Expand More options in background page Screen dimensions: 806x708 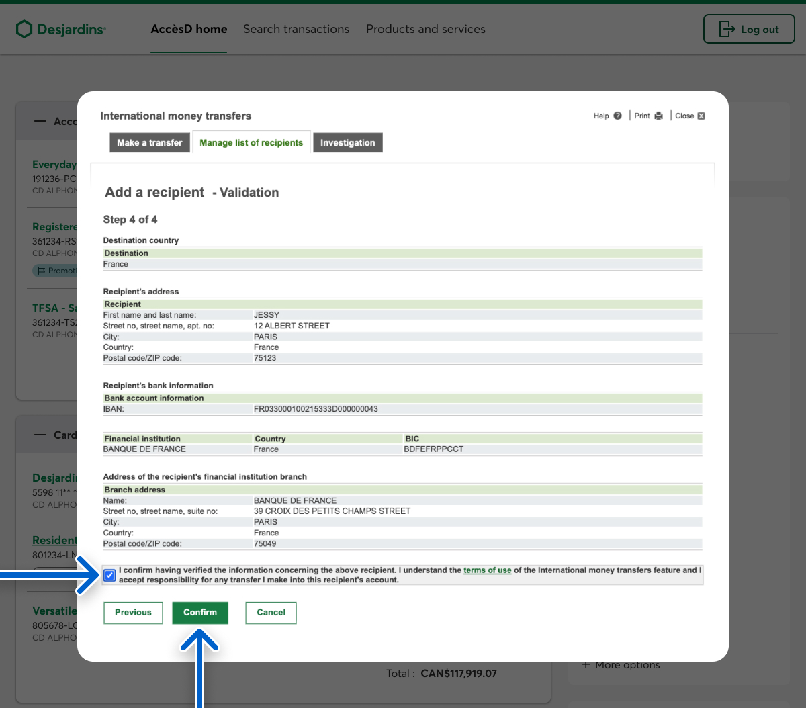tap(621, 665)
